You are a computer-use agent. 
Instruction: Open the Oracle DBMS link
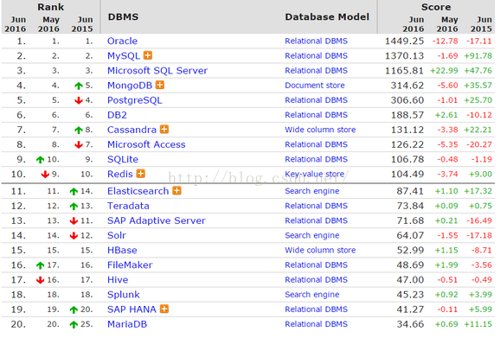123,41
